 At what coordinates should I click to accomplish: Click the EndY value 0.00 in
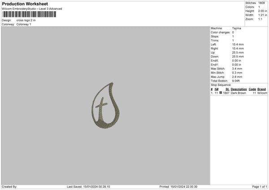237,65
